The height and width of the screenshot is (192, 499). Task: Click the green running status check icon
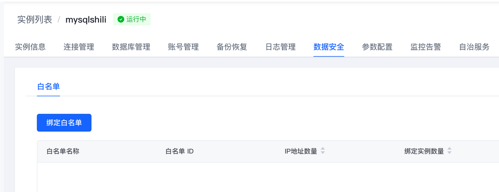(121, 19)
